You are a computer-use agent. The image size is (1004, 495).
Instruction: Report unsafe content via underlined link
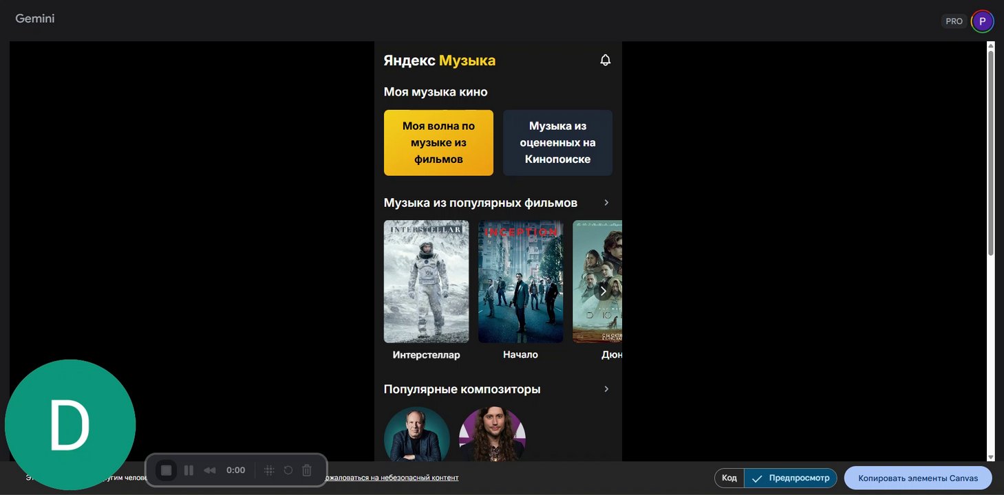coord(392,477)
